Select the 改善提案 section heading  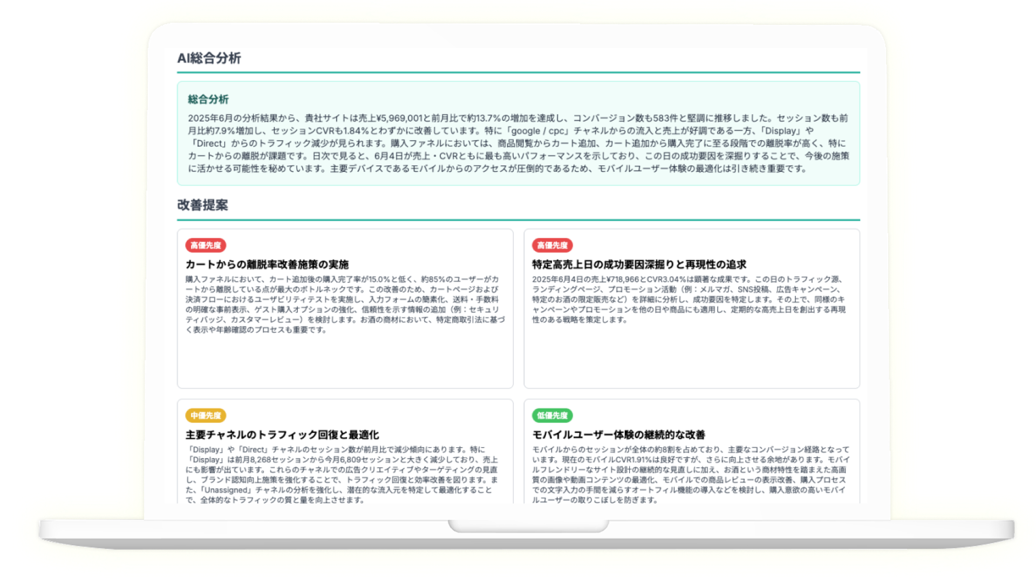(202, 205)
